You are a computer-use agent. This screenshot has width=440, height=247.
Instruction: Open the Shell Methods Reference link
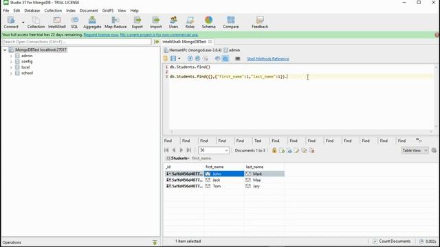(268, 59)
